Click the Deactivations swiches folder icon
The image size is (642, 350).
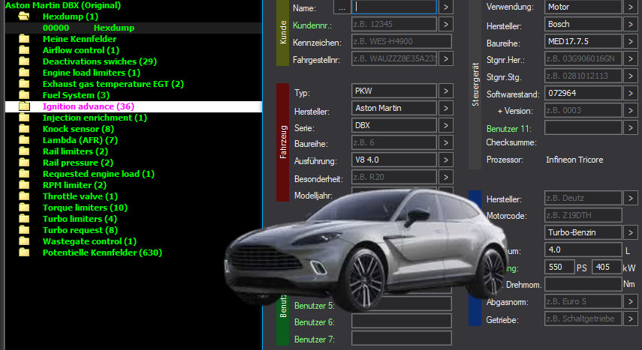[x=24, y=61]
